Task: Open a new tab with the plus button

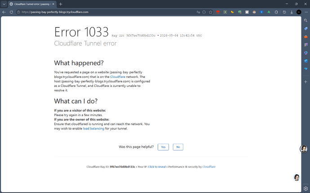Action: tap(61, 4)
